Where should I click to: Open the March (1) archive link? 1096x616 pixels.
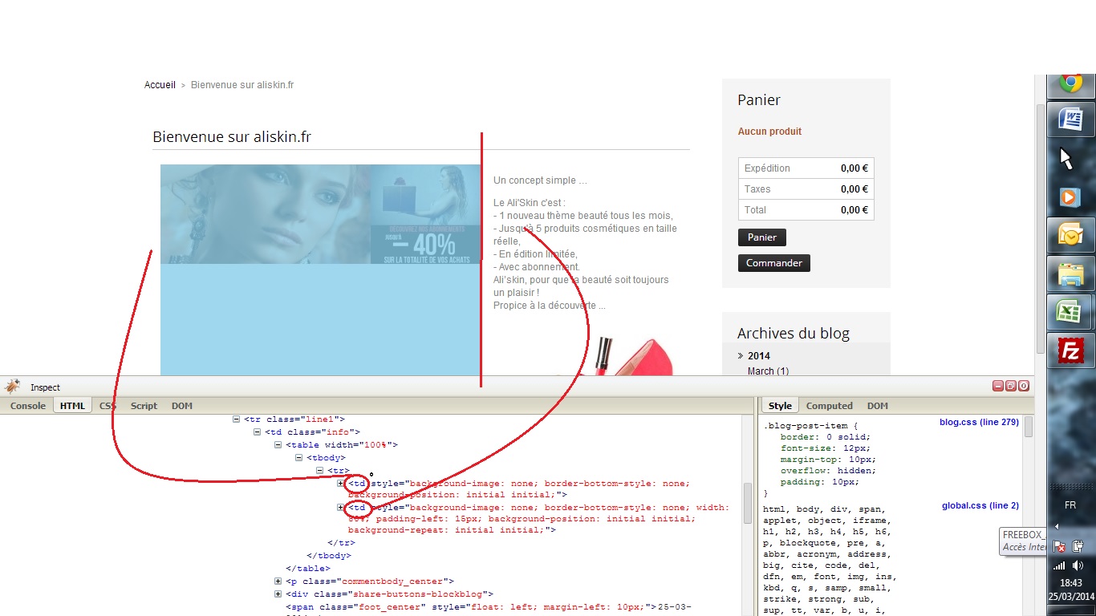tap(768, 371)
